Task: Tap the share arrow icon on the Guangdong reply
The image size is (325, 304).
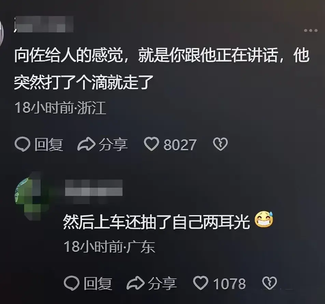Action: [135, 283]
